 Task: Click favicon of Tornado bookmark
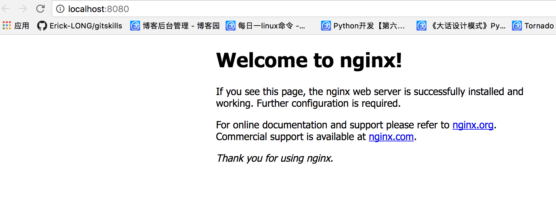[x=517, y=26]
